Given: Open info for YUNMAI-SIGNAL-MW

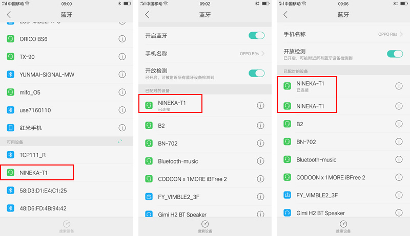Looking at the screenshot, I should (x=122, y=75).
